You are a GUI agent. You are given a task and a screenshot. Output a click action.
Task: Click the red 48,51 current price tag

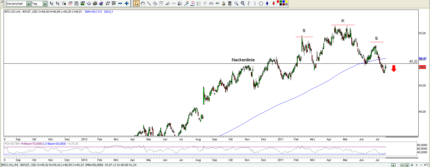click(x=422, y=67)
